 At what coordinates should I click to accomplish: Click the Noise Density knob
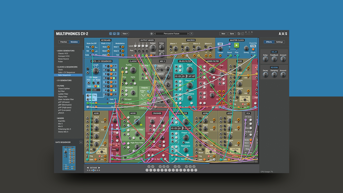(137, 122)
